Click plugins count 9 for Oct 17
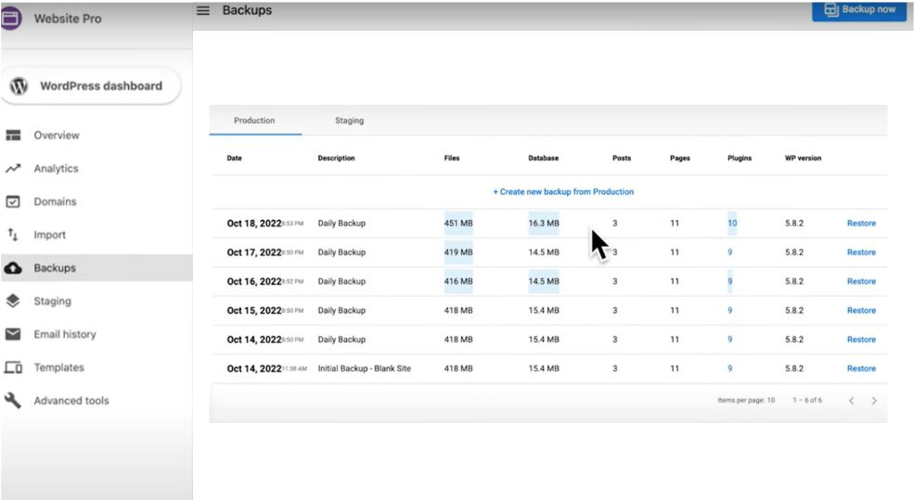The image size is (914, 500). 729,252
